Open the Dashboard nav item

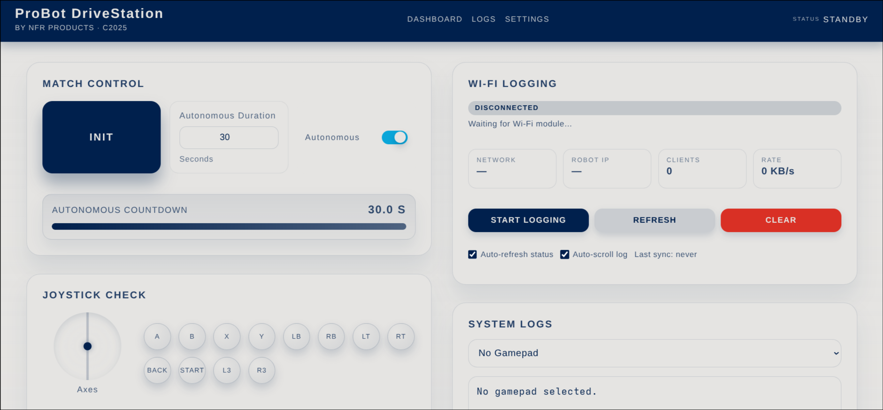click(x=434, y=19)
